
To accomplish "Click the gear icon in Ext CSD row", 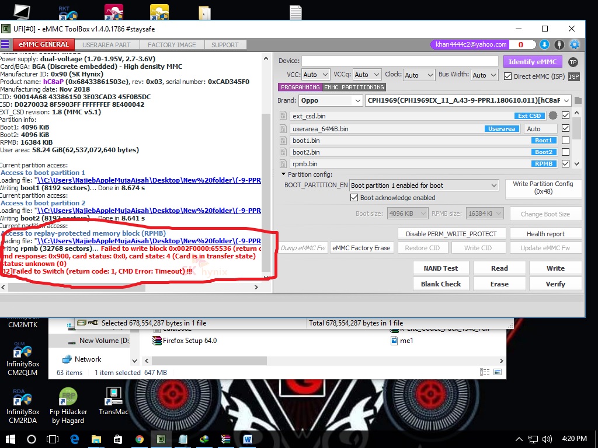I will (552, 116).
